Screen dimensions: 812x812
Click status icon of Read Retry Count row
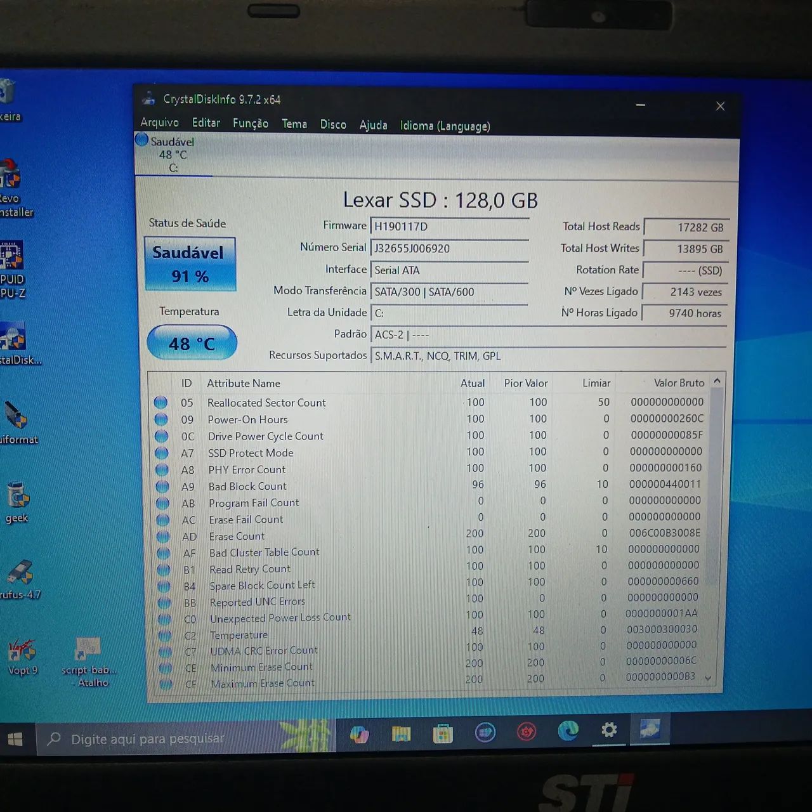164,570
